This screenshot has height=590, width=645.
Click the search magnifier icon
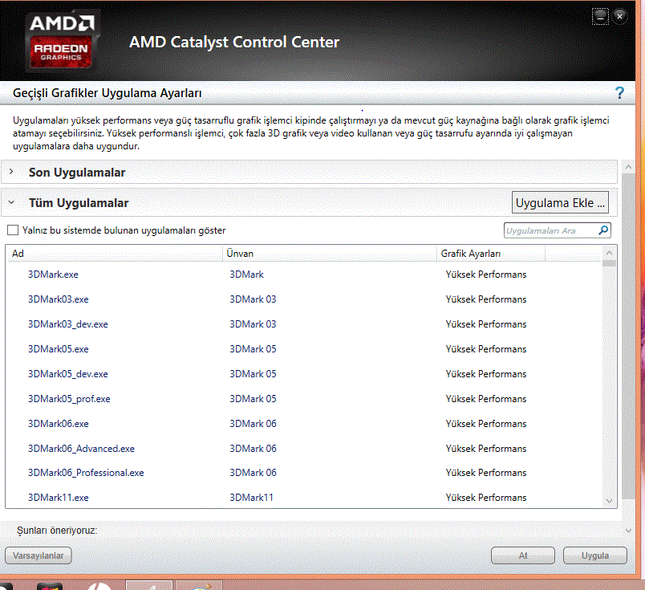click(603, 230)
